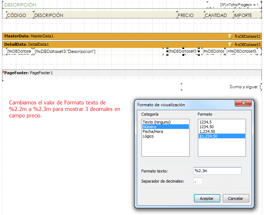
Task: Click the Formato texto input field
Action: [x=217, y=171]
